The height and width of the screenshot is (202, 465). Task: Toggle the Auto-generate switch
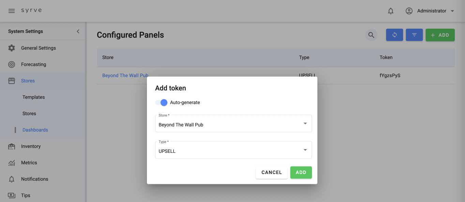coord(161,102)
